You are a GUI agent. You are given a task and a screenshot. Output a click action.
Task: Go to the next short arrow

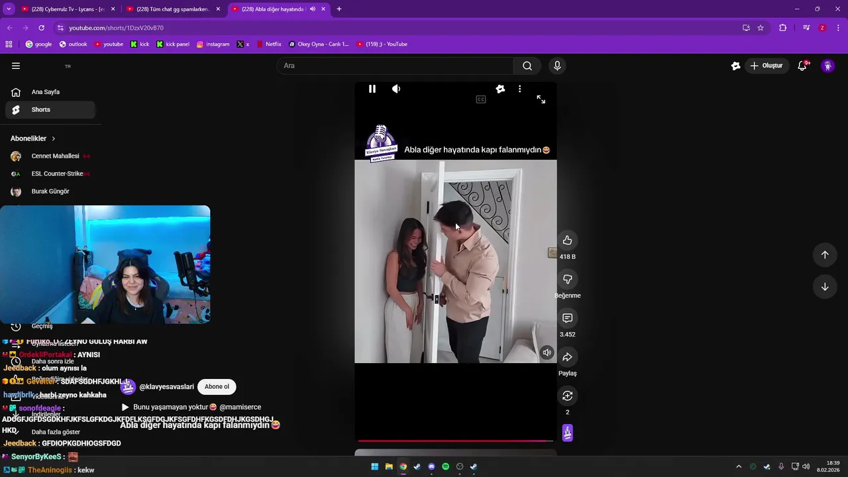pos(825,287)
